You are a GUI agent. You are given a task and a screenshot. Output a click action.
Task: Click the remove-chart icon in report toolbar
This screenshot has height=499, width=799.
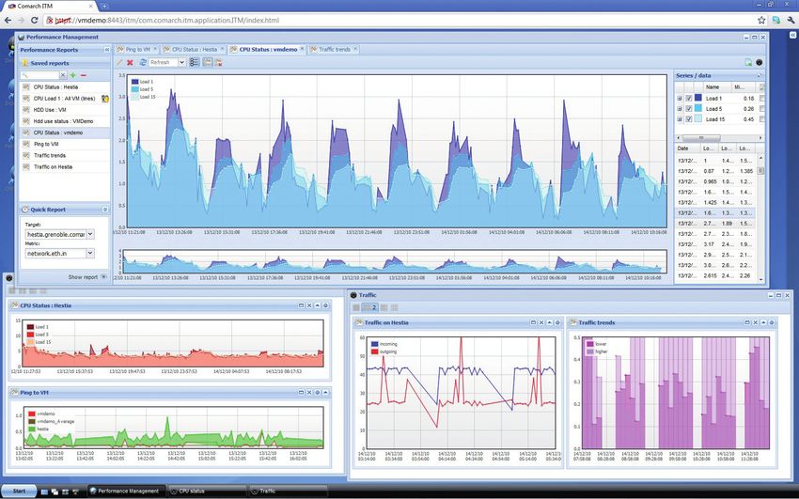click(x=219, y=62)
